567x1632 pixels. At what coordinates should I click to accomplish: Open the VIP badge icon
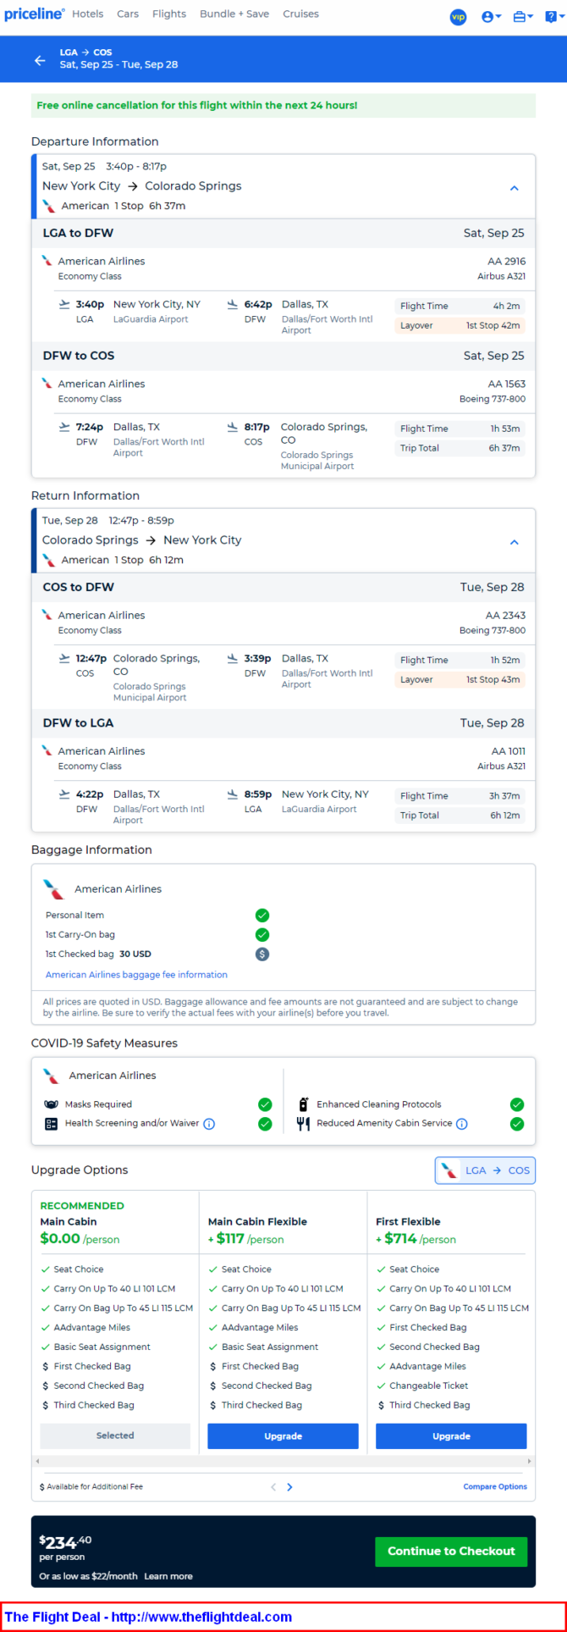458,17
